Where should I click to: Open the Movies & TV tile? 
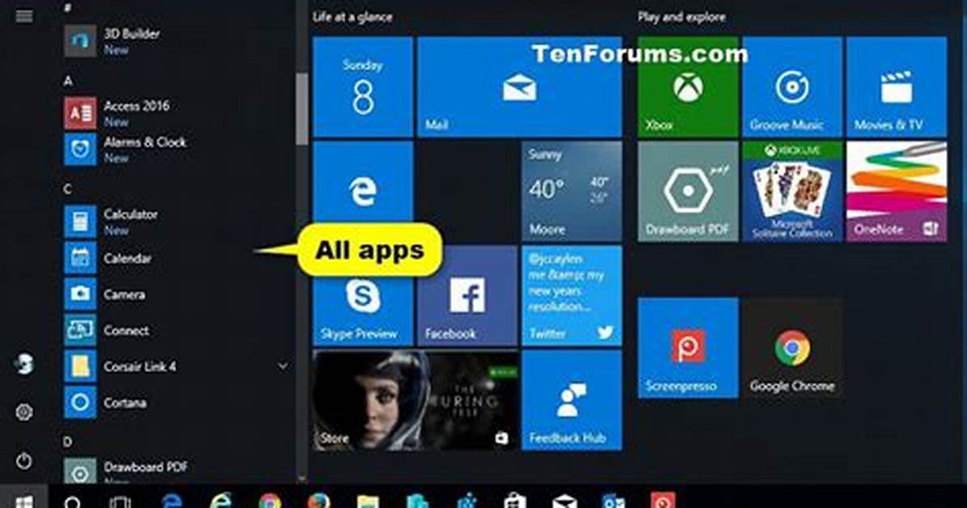click(897, 87)
